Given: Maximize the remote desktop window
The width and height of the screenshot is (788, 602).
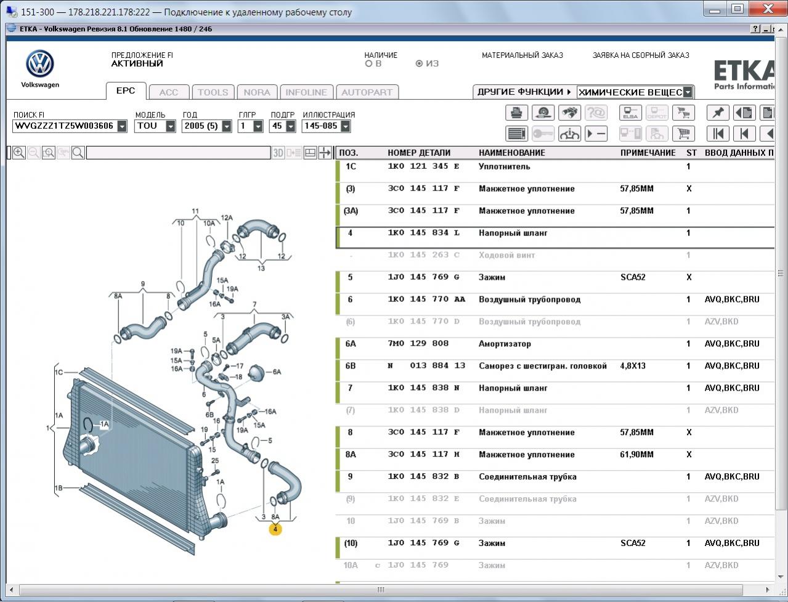Looking at the screenshot, I should (737, 9).
